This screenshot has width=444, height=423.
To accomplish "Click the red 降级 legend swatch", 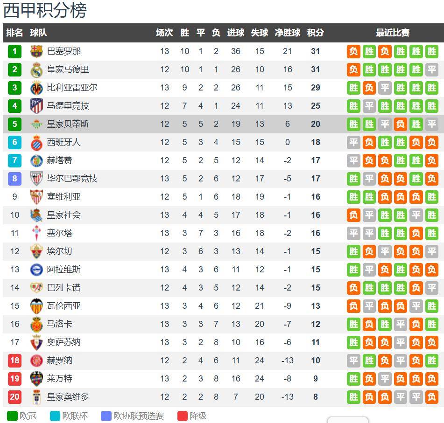I will (183, 416).
